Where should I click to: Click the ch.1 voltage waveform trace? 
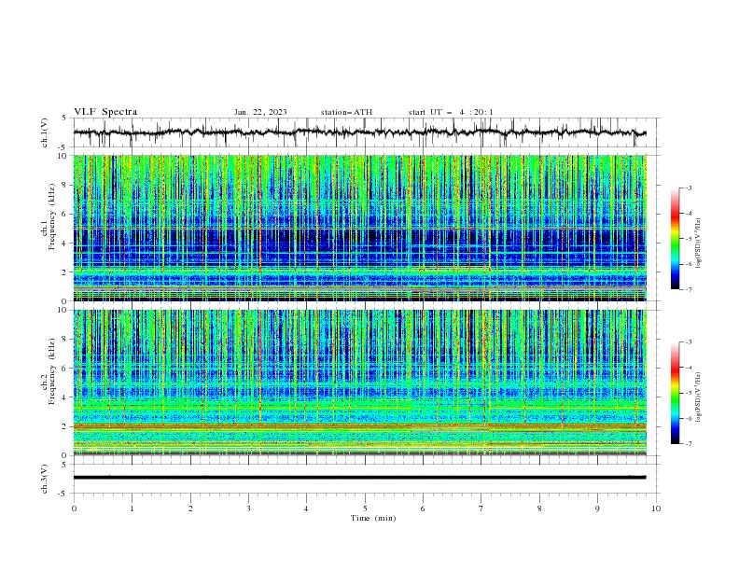[359, 132]
